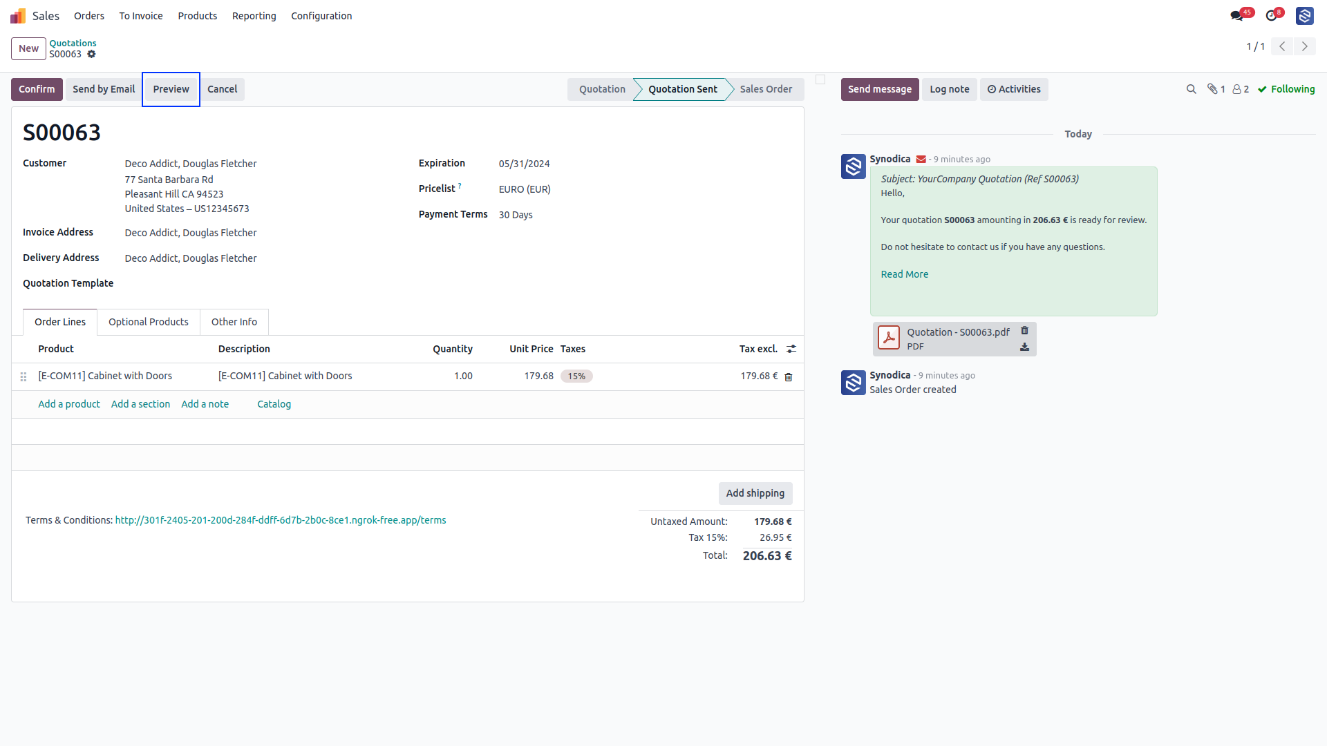
Task: Click the Synodica avatar on Sales Order created
Action: coord(854,383)
